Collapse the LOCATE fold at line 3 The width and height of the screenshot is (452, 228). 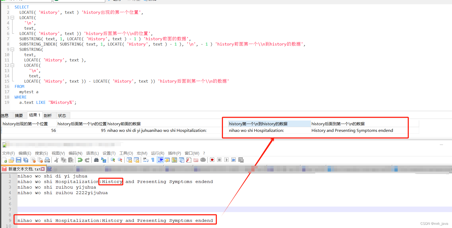(12, 18)
